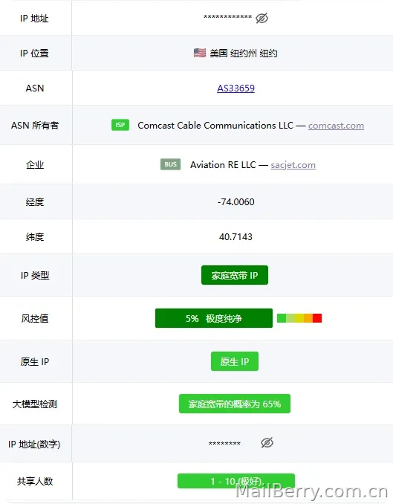Click the ASN row label
Screen dimensions: 393x504
(35, 88)
